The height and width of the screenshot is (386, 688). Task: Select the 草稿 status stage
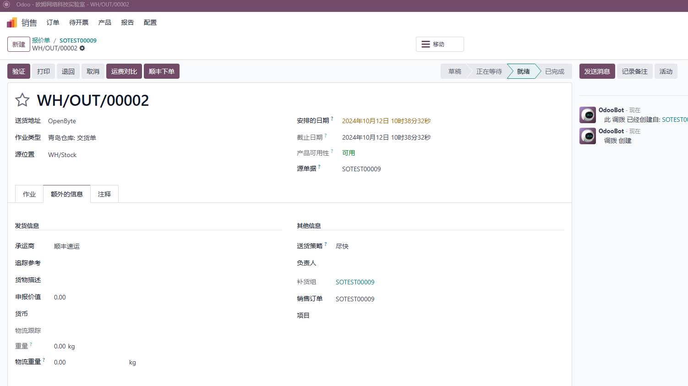(454, 71)
